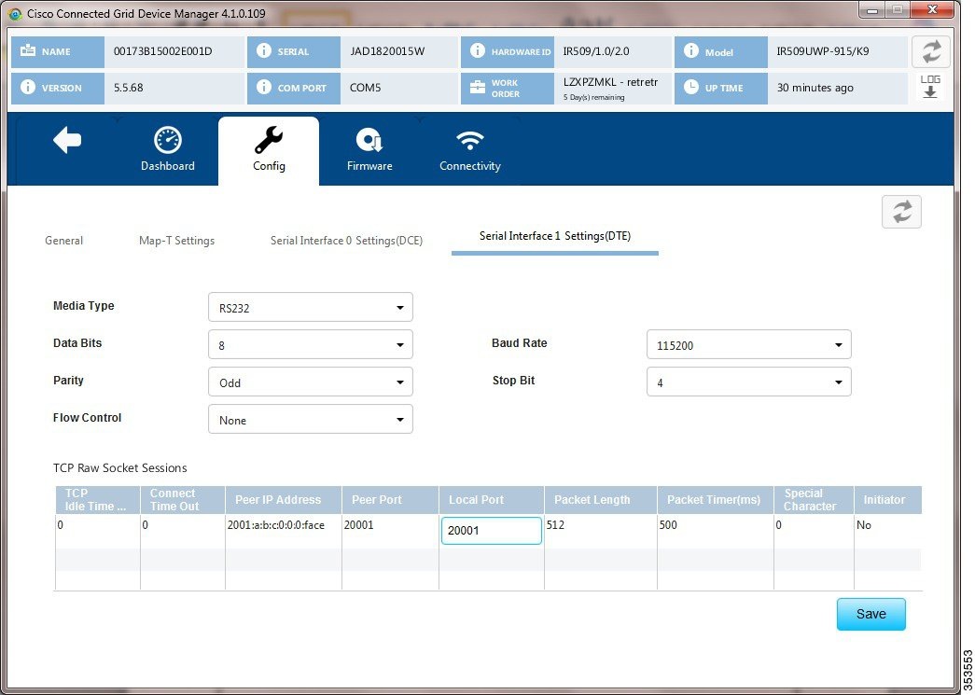Screen dimensions: 975x695
Task: Click the SERIAL info icon
Action: (x=264, y=51)
